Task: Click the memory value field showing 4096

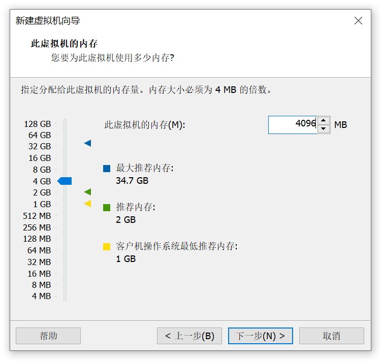Action: [x=293, y=124]
